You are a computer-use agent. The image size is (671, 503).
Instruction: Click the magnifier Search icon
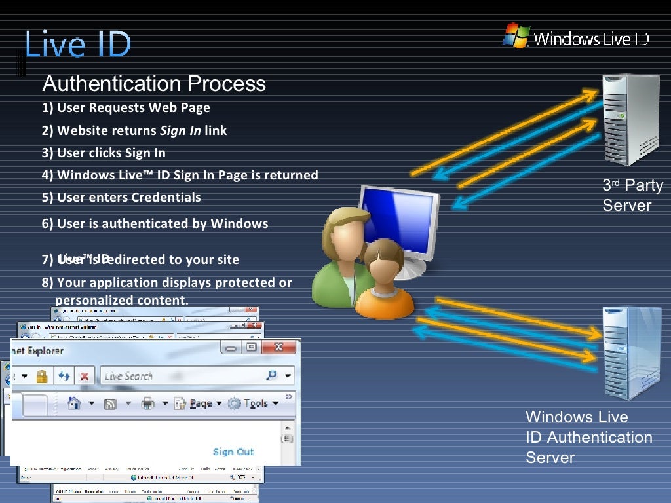pyautogui.click(x=271, y=375)
